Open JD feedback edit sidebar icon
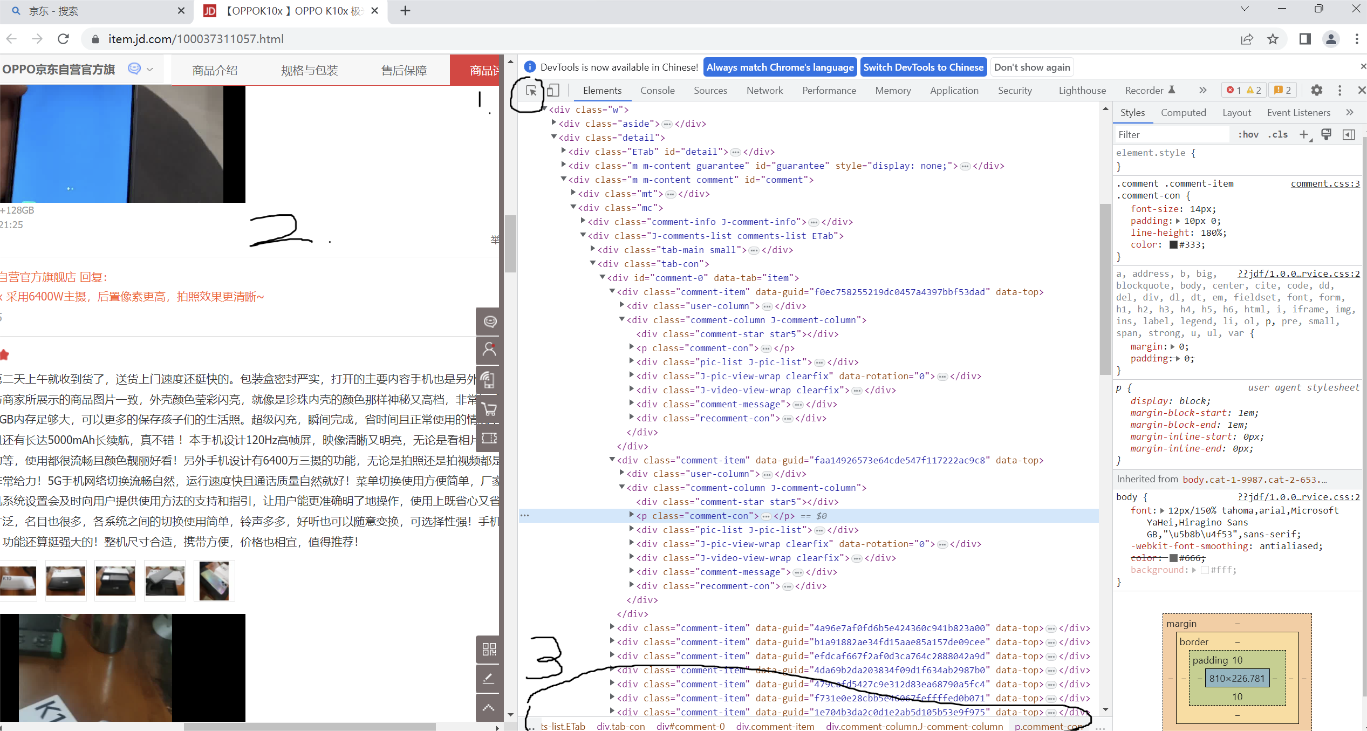Image resolution: width=1367 pixels, height=731 pixels. coord(489,678)
